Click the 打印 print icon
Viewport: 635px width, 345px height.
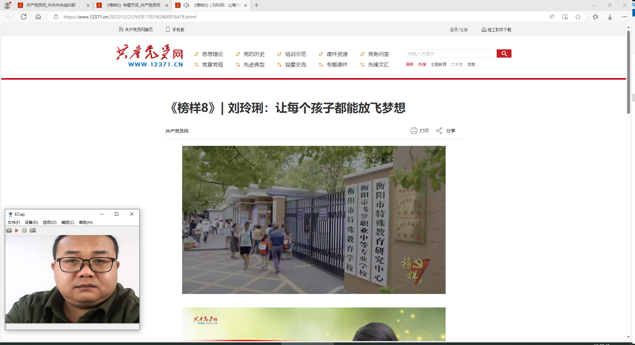click(x=414, y=131)
